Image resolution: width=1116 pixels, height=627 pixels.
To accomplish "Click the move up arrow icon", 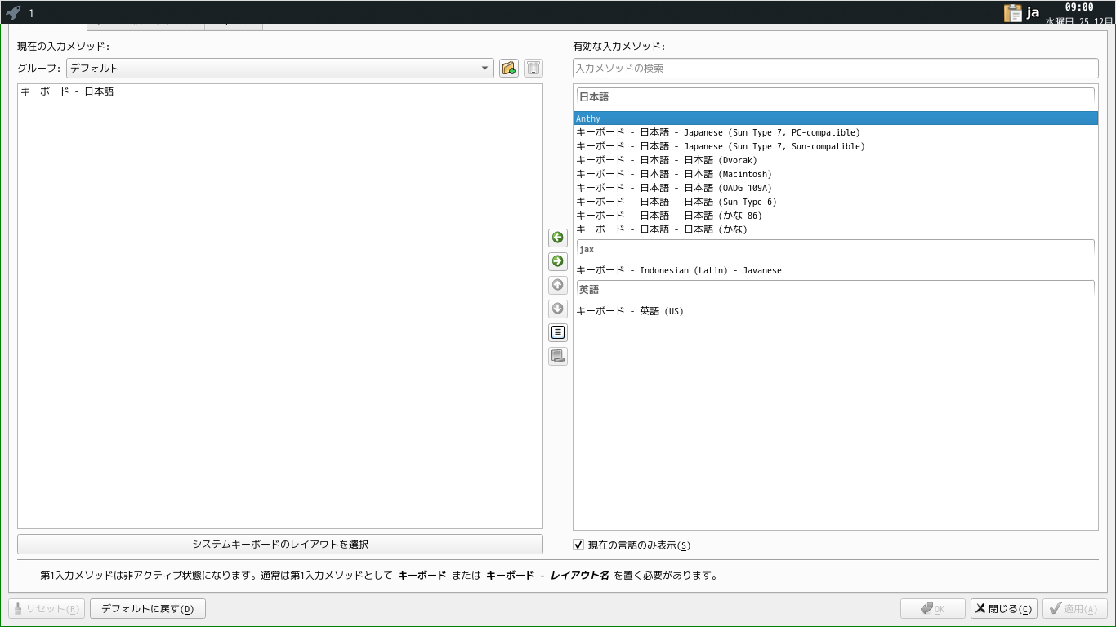I will pos(558,285).
